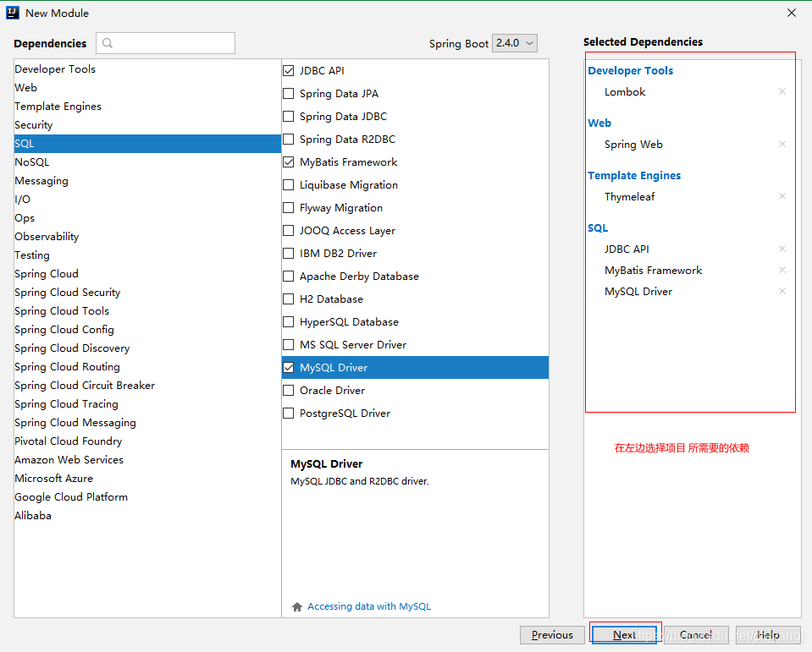Click Thymeleaf in Selected Dependencies list
This screenshot has width=812, height=652.
tap(629, 196)
